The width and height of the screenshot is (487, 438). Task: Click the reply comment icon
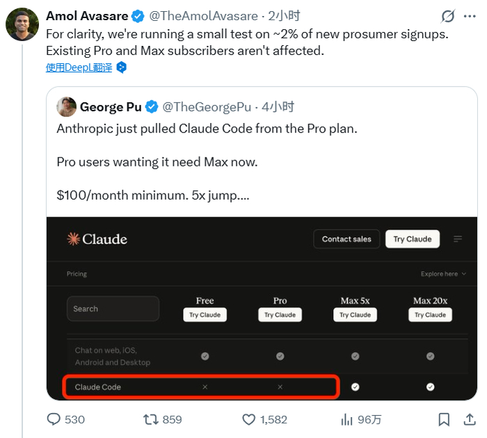[55, 419]
